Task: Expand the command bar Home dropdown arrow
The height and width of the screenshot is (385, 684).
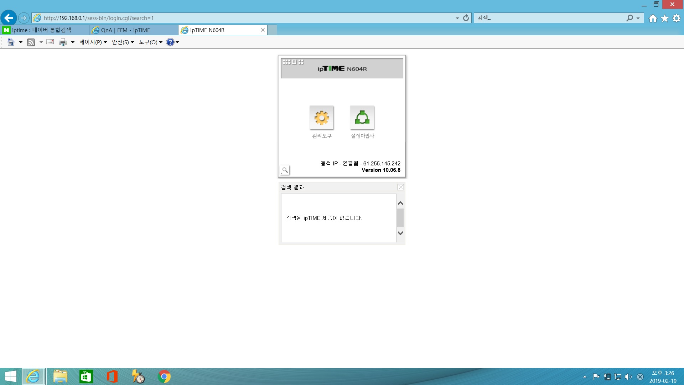Action: point(21,42)
